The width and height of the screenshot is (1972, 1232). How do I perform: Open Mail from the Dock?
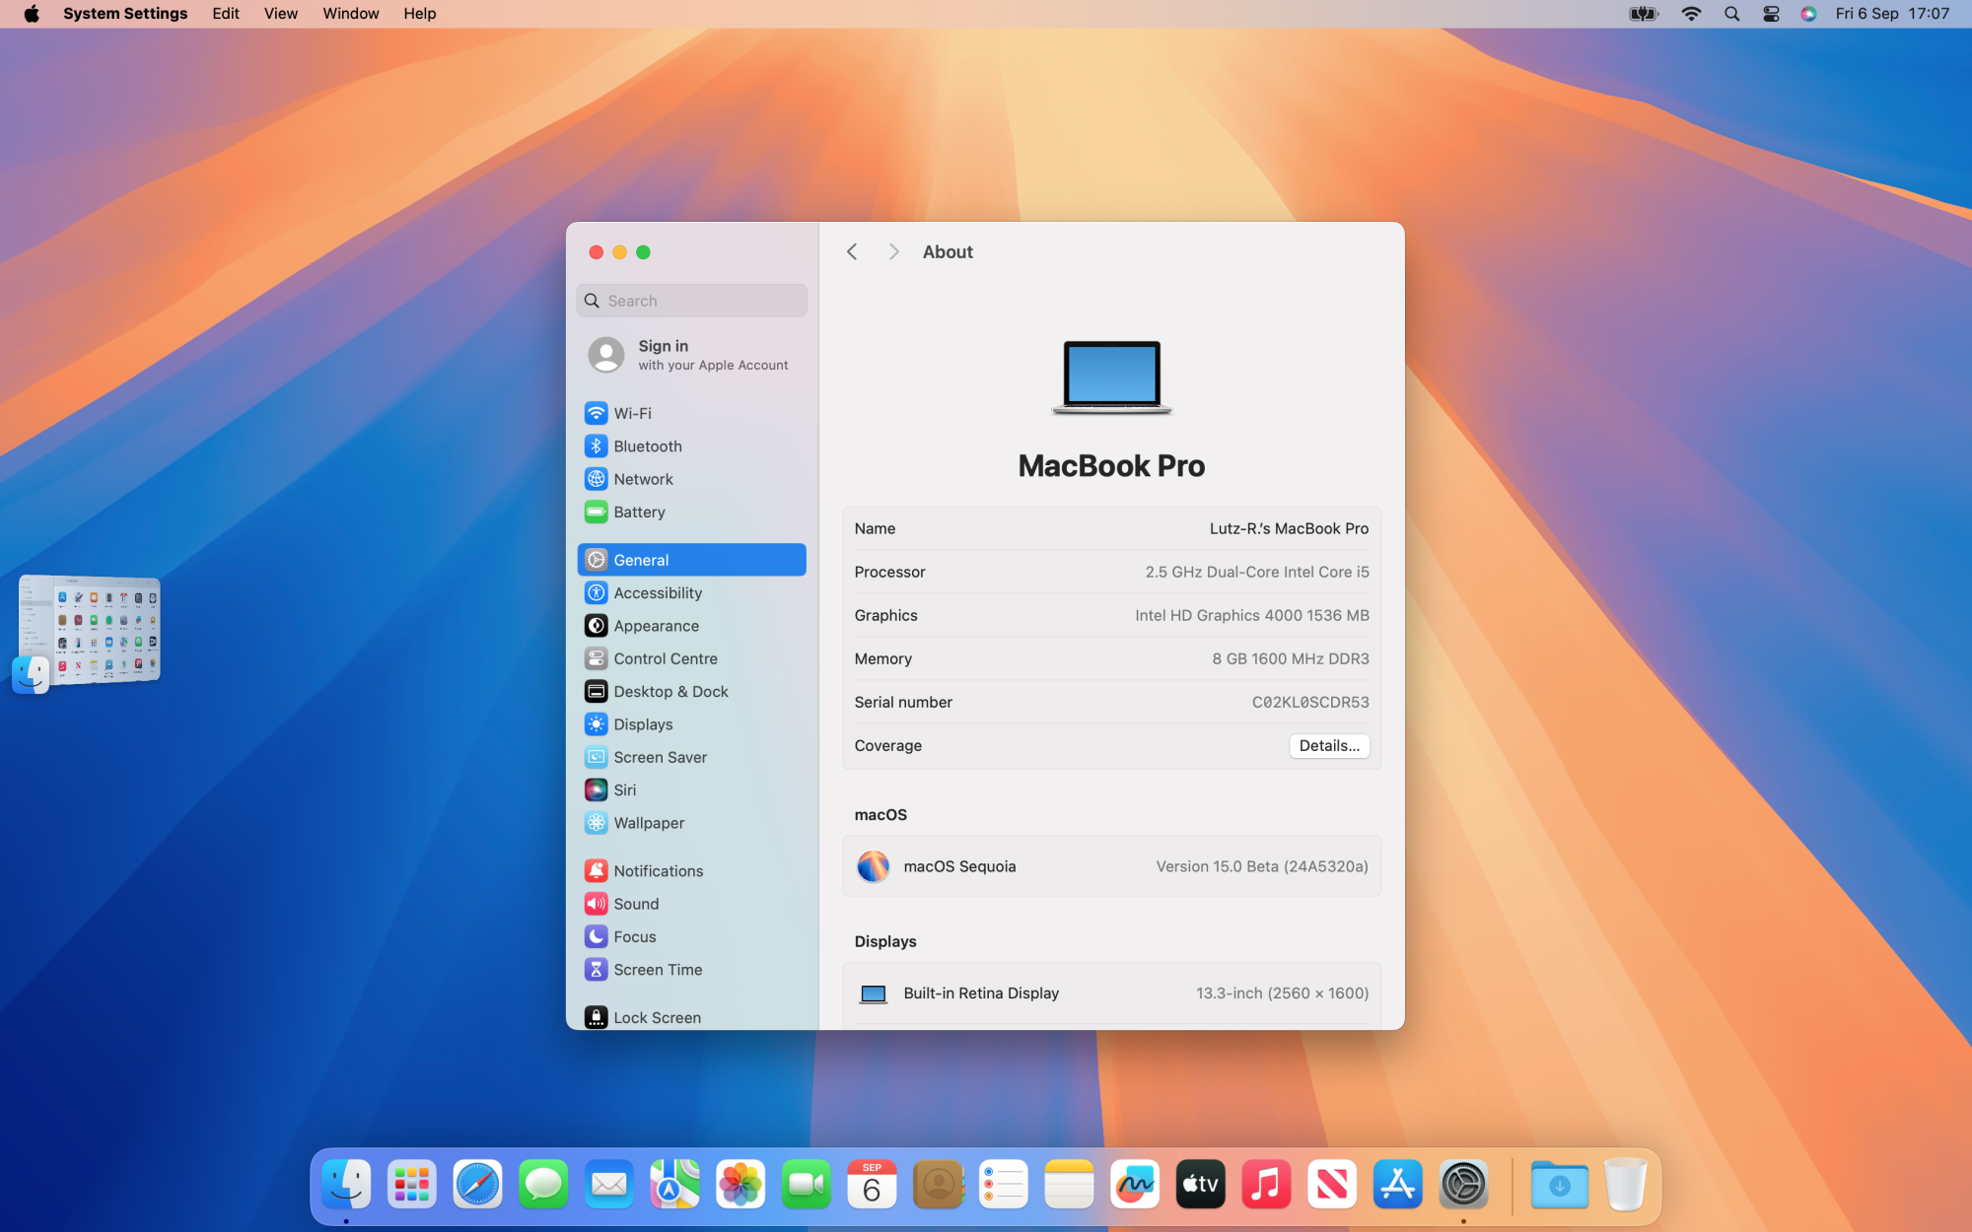[x=609, y=1184]
